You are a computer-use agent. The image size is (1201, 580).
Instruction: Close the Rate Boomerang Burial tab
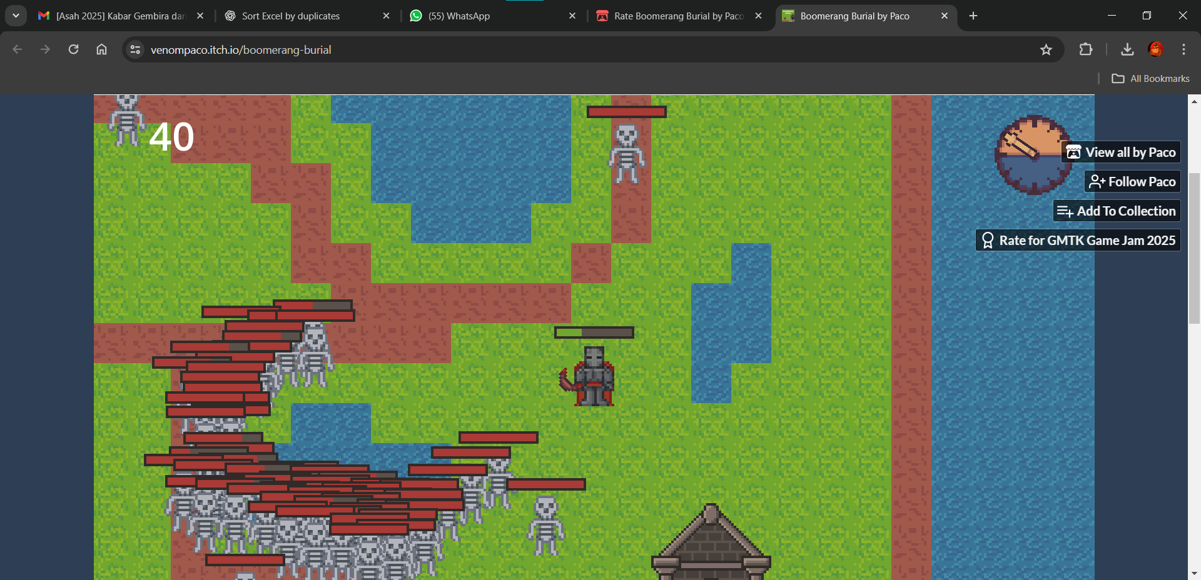(758, 16)
